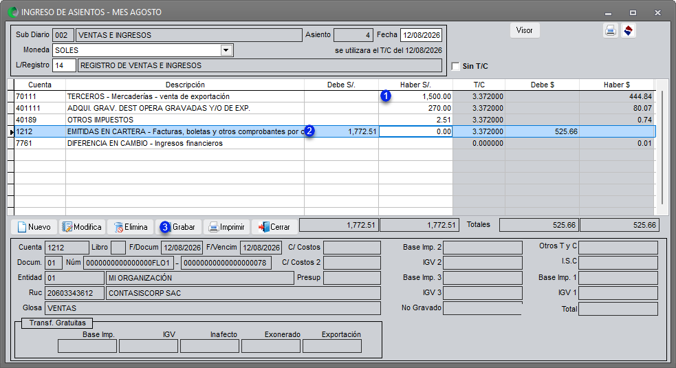This screenshot has height=368, width=676.
Task: Select row with account 1212
Action: tap(334, 131)
